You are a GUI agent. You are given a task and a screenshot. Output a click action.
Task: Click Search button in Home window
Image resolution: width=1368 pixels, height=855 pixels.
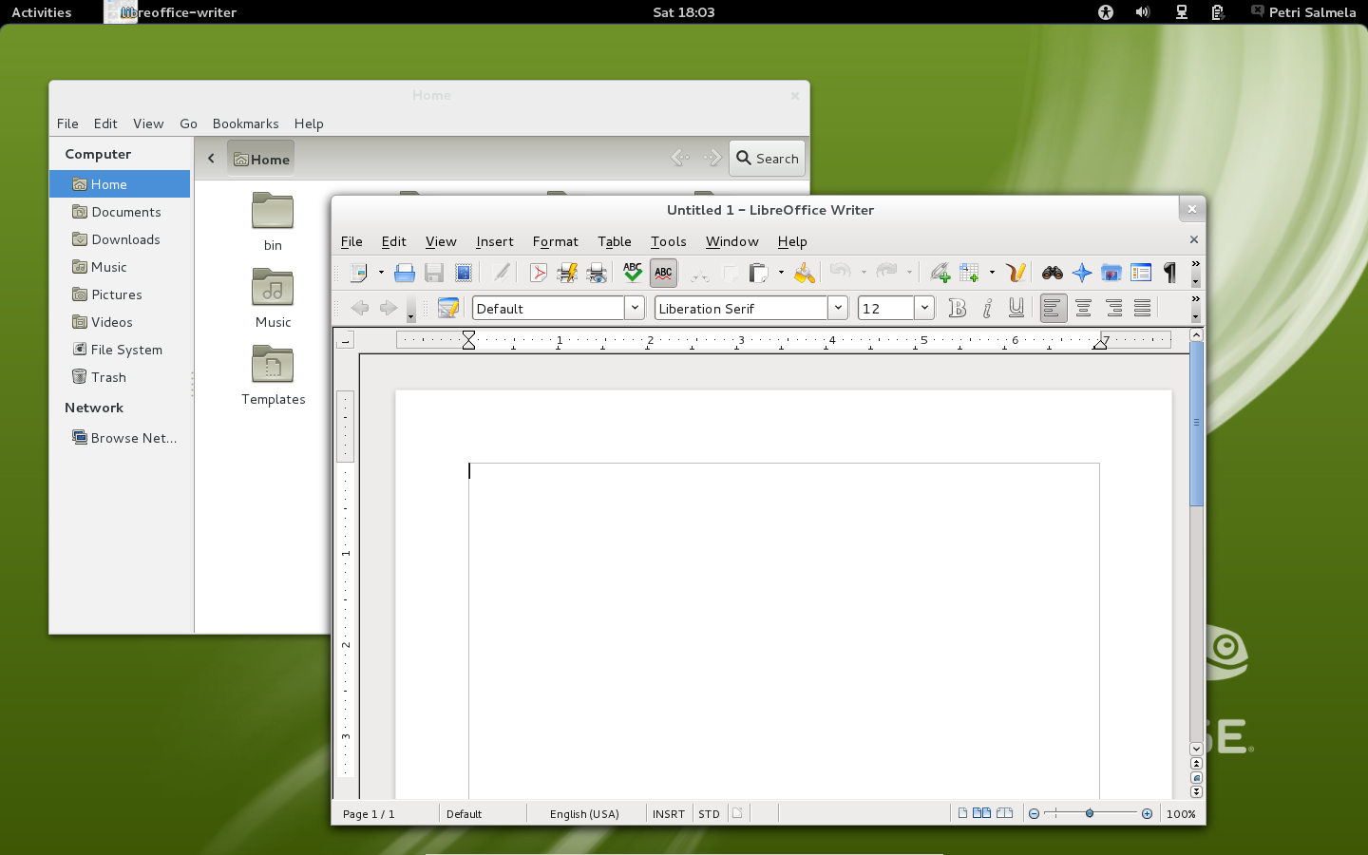[767, 159]
